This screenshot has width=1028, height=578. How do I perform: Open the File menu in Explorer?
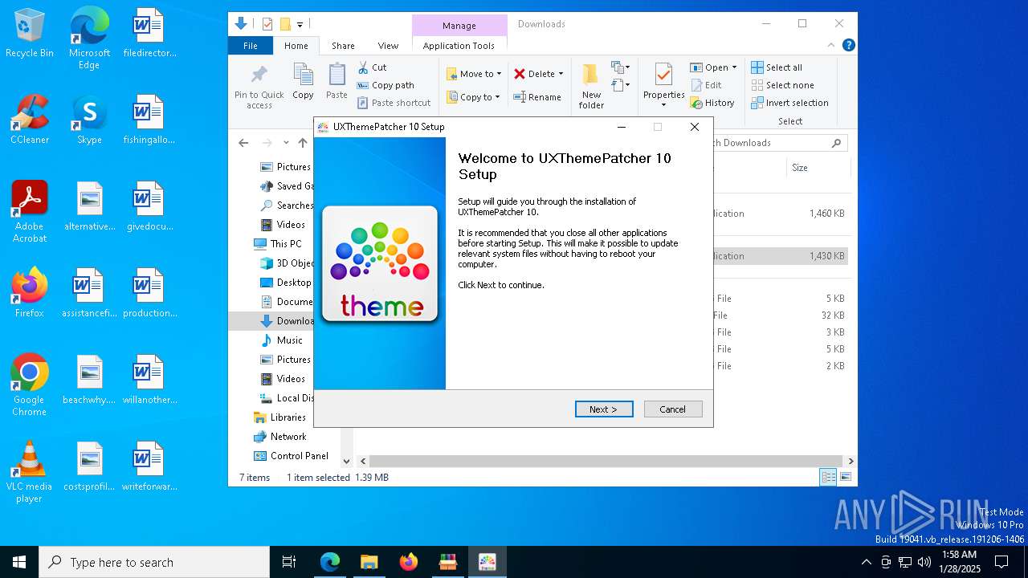[x=251, y=46]
